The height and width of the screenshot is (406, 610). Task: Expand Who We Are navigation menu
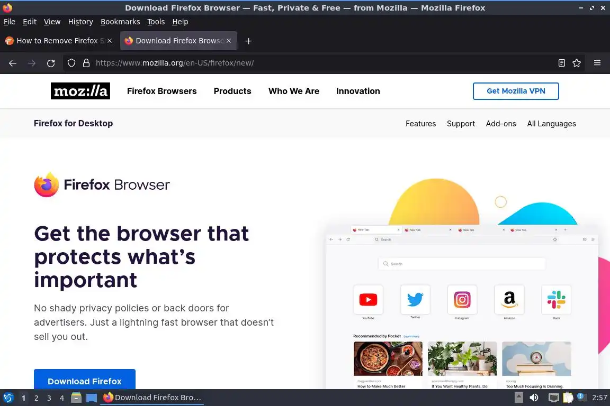[x=294, y=91]
